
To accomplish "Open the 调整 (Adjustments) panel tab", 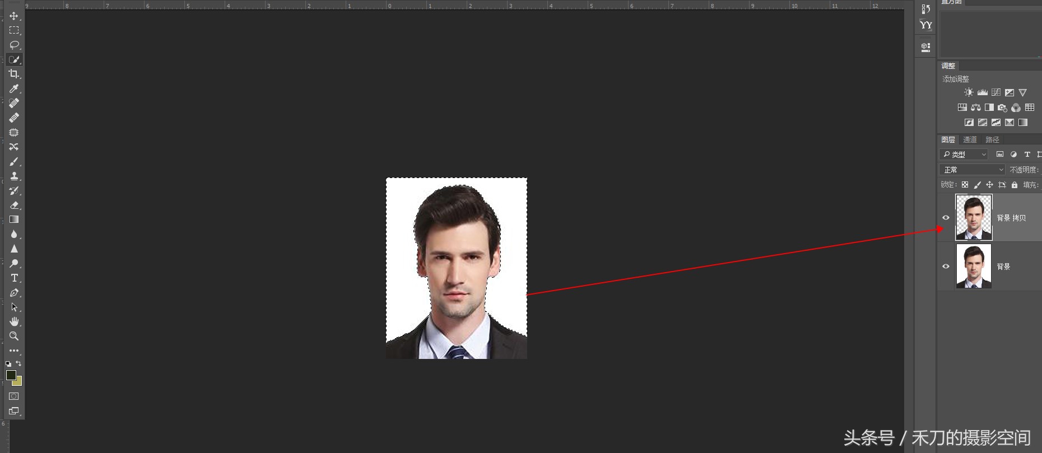I will pyautogui.click(x=948, y=66).
